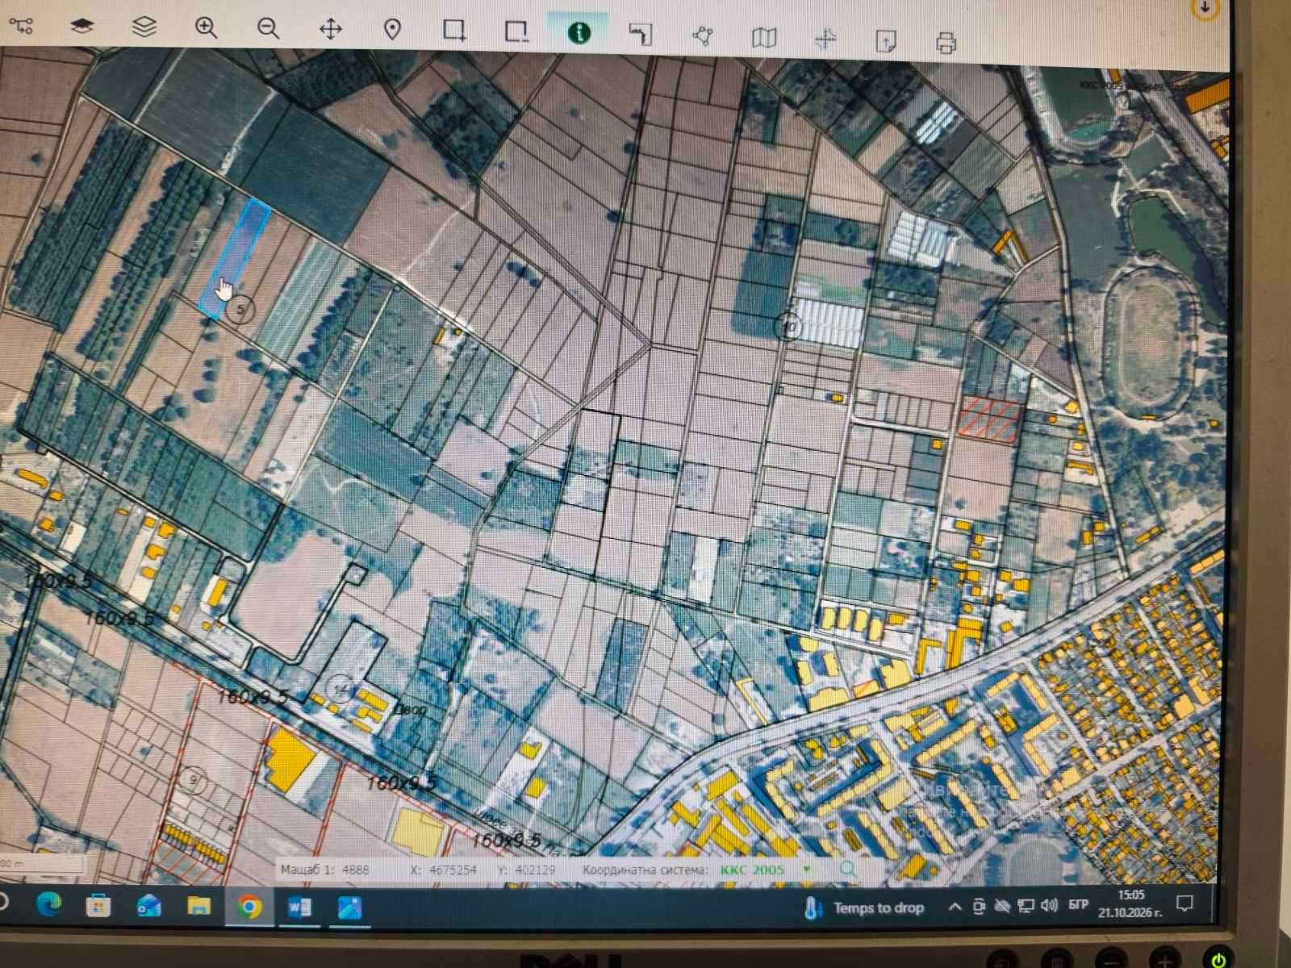This screenshot has width=1291, height=968.
Task: Click the circled 14 district label
Action: (341, 688)
